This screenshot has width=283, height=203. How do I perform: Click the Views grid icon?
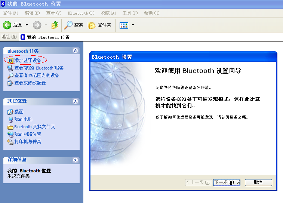tap(124, 25)
